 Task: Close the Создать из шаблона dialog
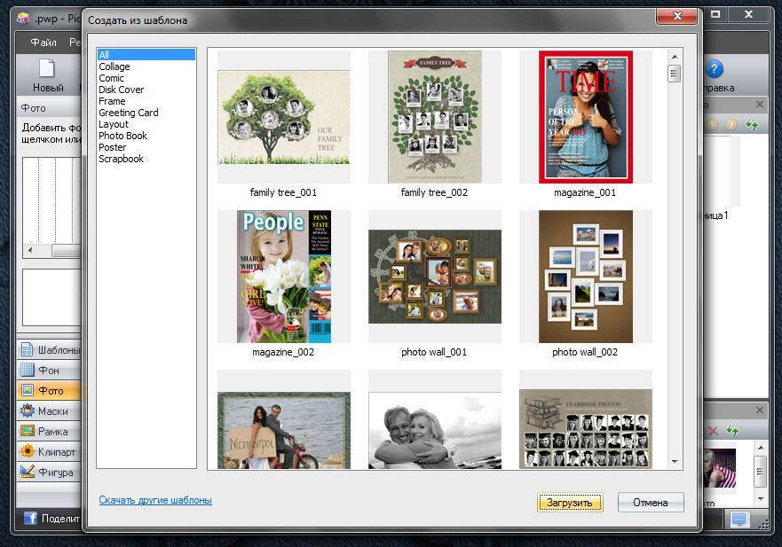pyautogui.click(x=677, y=16)
